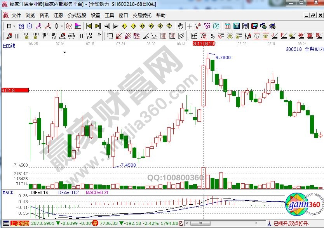Open the 设置 menu

pos(96,15)
